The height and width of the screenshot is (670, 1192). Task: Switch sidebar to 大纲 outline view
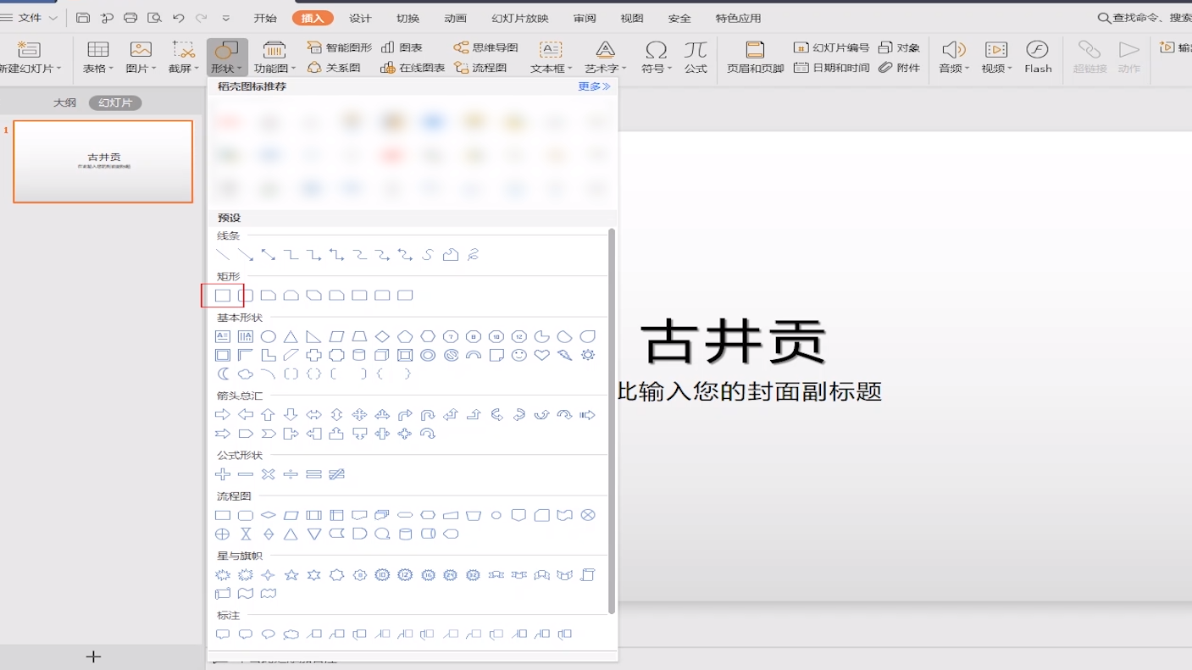point(65,102)
